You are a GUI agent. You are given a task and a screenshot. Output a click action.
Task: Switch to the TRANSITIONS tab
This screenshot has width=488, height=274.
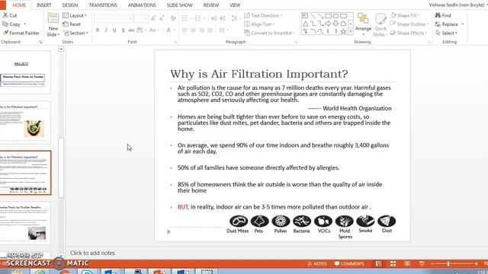point(103,5)
